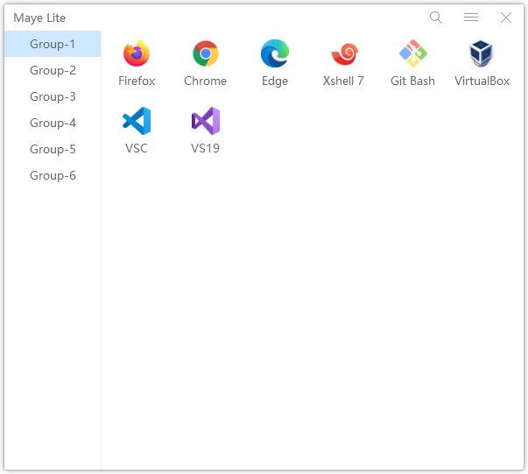
Task: Show the Group-5 tab
Action: tap(53, 149)
